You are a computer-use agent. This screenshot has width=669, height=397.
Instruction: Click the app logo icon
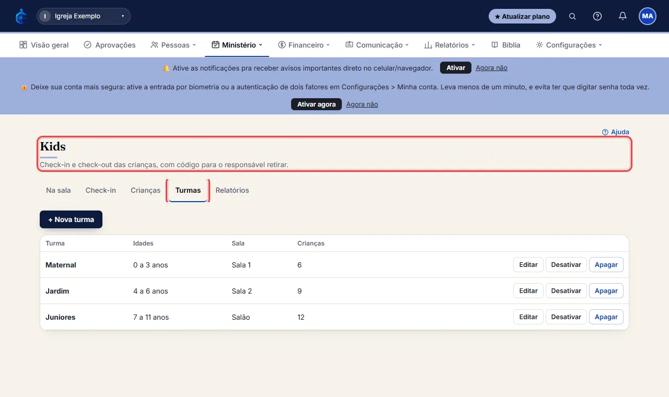(21, 16)
